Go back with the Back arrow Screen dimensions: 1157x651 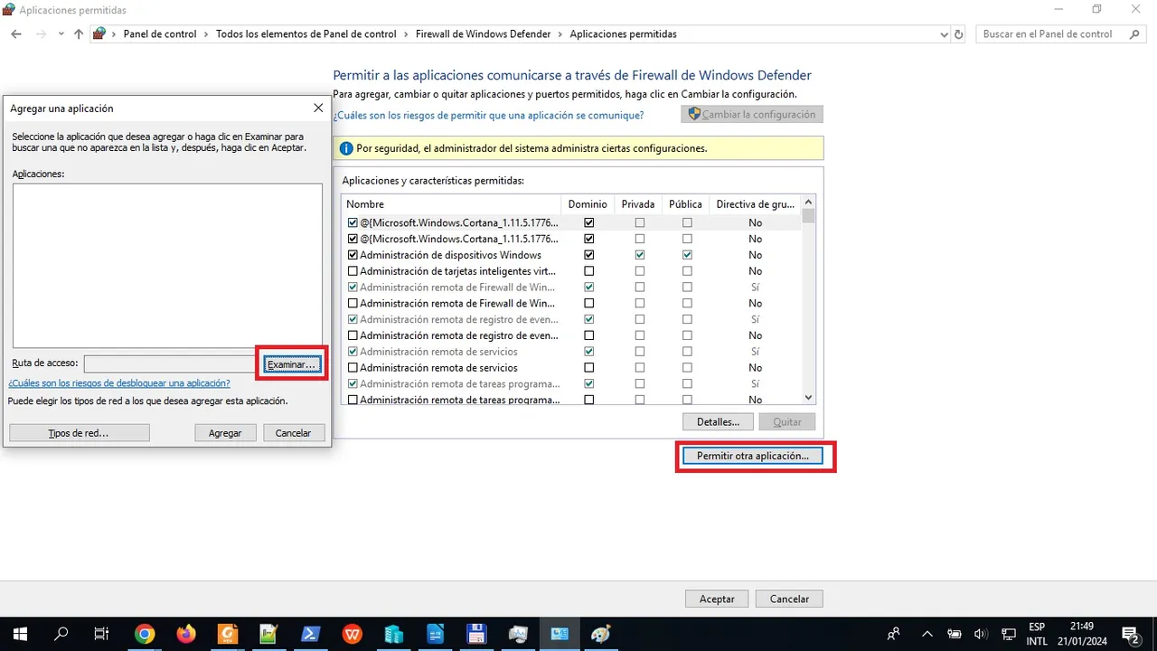click(x=16, y=34)
